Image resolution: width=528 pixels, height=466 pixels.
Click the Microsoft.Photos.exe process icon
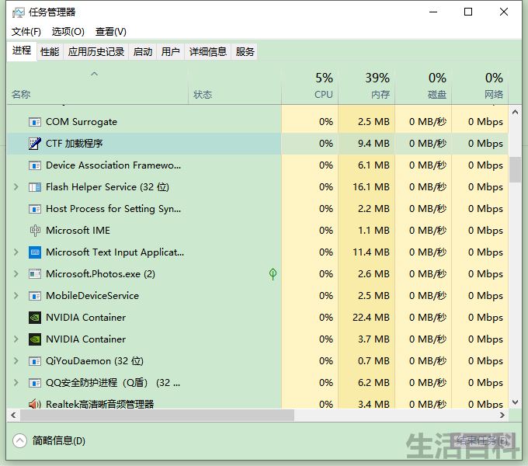click(x=35, y=274)
